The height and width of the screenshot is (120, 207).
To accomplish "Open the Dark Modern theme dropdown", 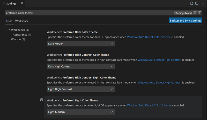I will tap(81, 44).
